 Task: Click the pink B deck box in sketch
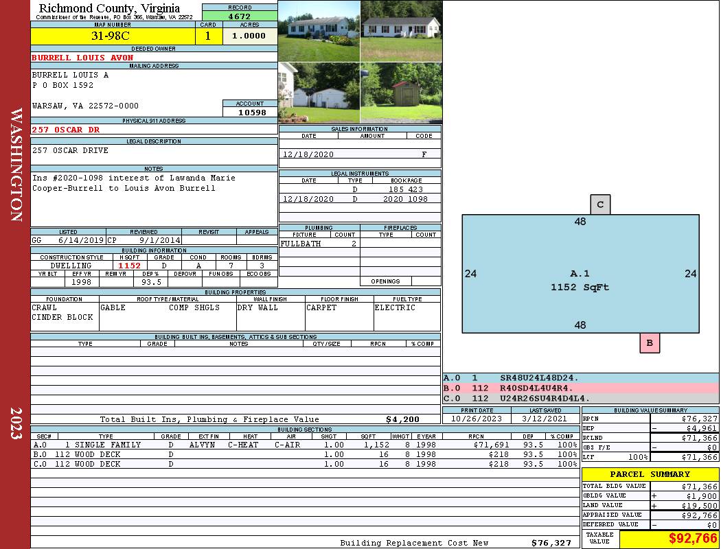(x=649, y=343)
